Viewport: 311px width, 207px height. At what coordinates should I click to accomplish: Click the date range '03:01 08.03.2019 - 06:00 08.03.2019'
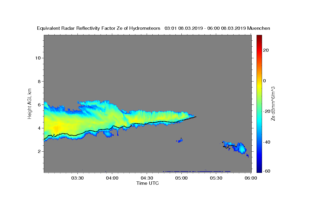205,28
